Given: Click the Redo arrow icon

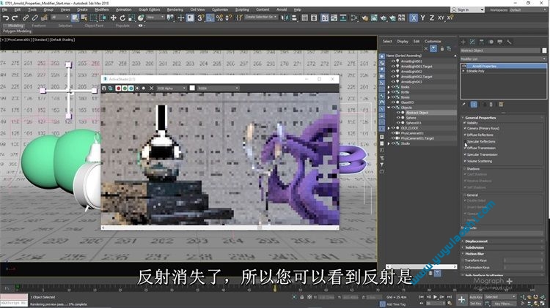Looking at the screenshot, I should 15,18.
